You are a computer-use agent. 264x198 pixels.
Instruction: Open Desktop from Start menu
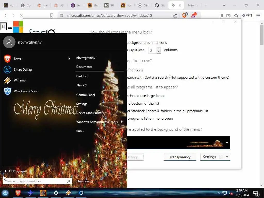pos(82,76)
